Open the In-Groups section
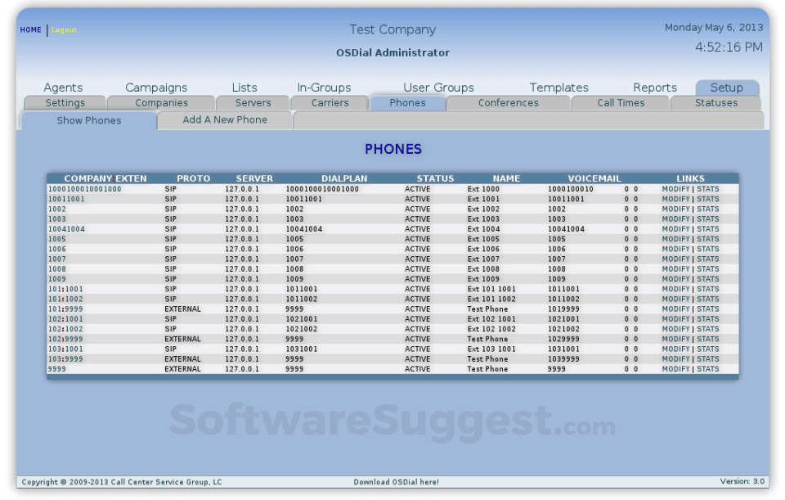 [325, 88]
